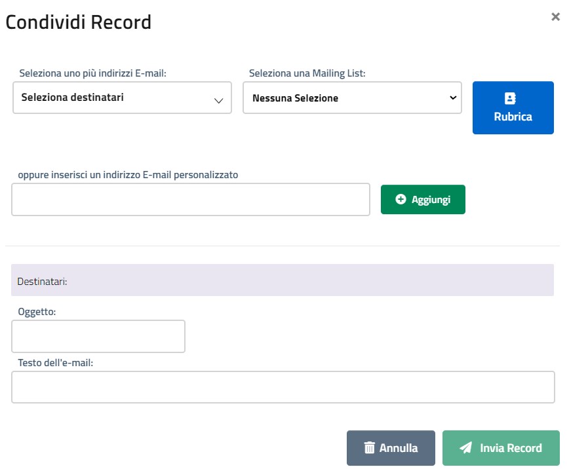Click the "Seleziona una Mailing List:" label

pos(307,73)
